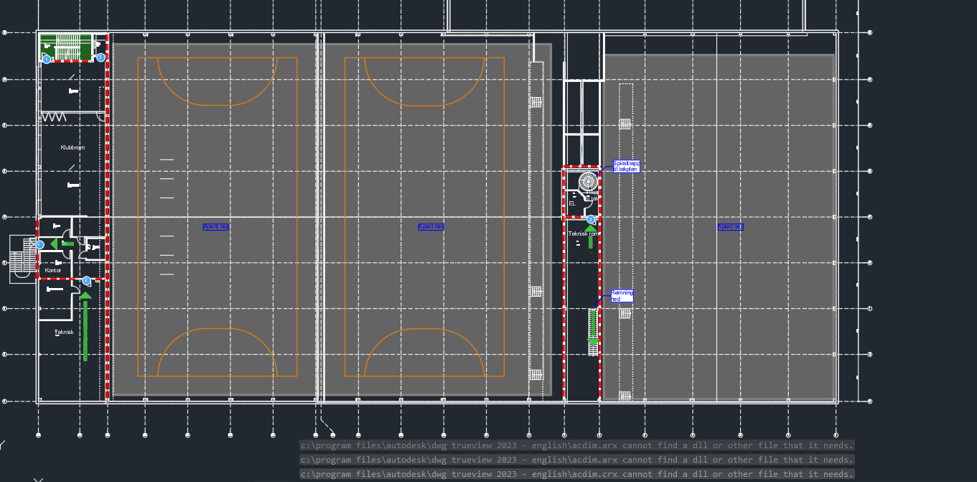Select the spiral staircase symbol
The height and width of the screenshot is (482, 977).
click(588, 181)
